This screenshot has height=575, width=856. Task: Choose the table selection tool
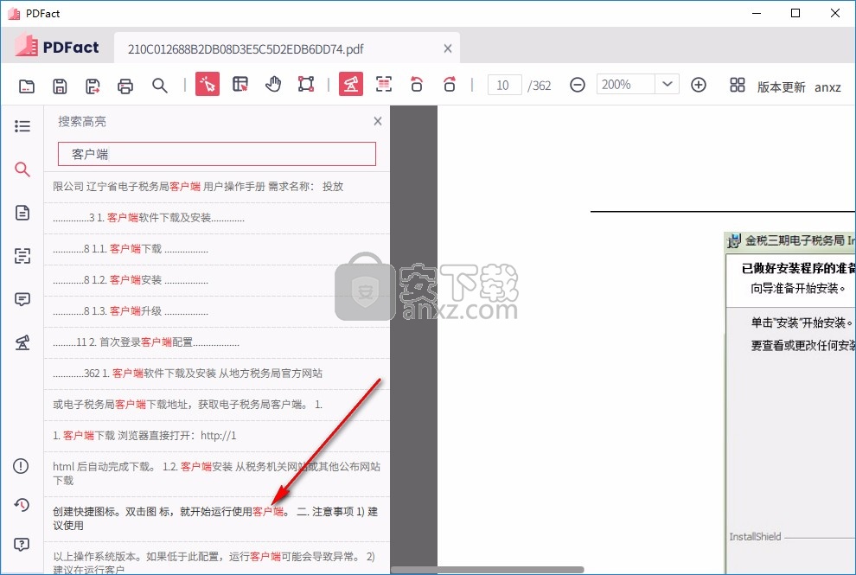coord(240,85)
